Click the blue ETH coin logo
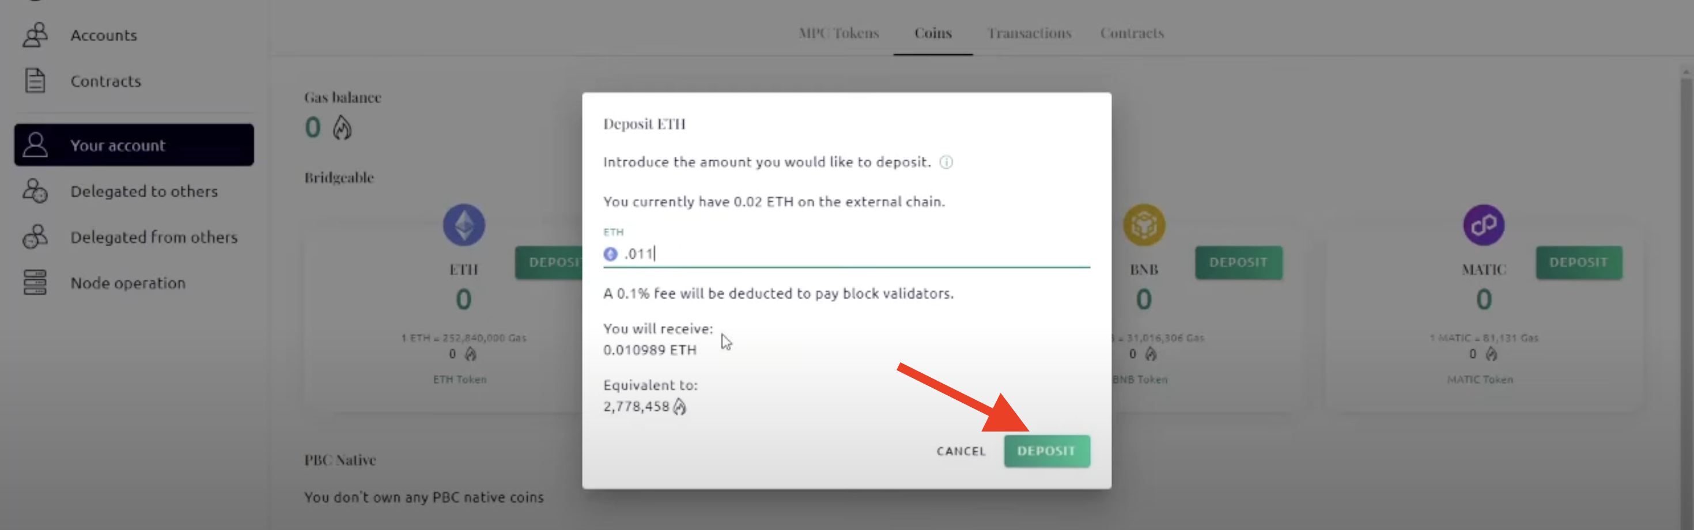The height and width of the screenshot is (530, 1694). (x=464, y=225)
